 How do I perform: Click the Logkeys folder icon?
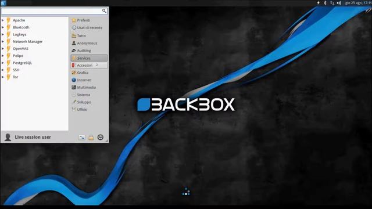pyautogui.click(x=9, y=35)
